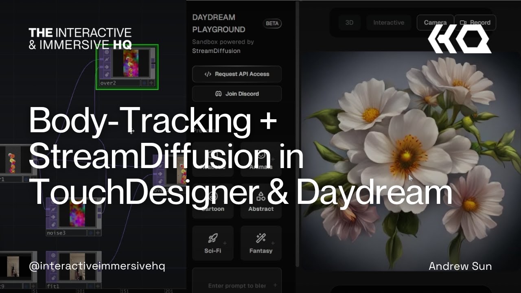Image resolution: width=521 pixels, height=293 pixels.
Task: Toggle the lock flag on fit1 node
Action: point(53,278)
